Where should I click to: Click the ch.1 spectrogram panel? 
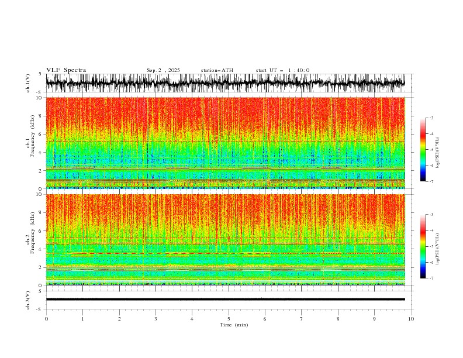point(226,143)
